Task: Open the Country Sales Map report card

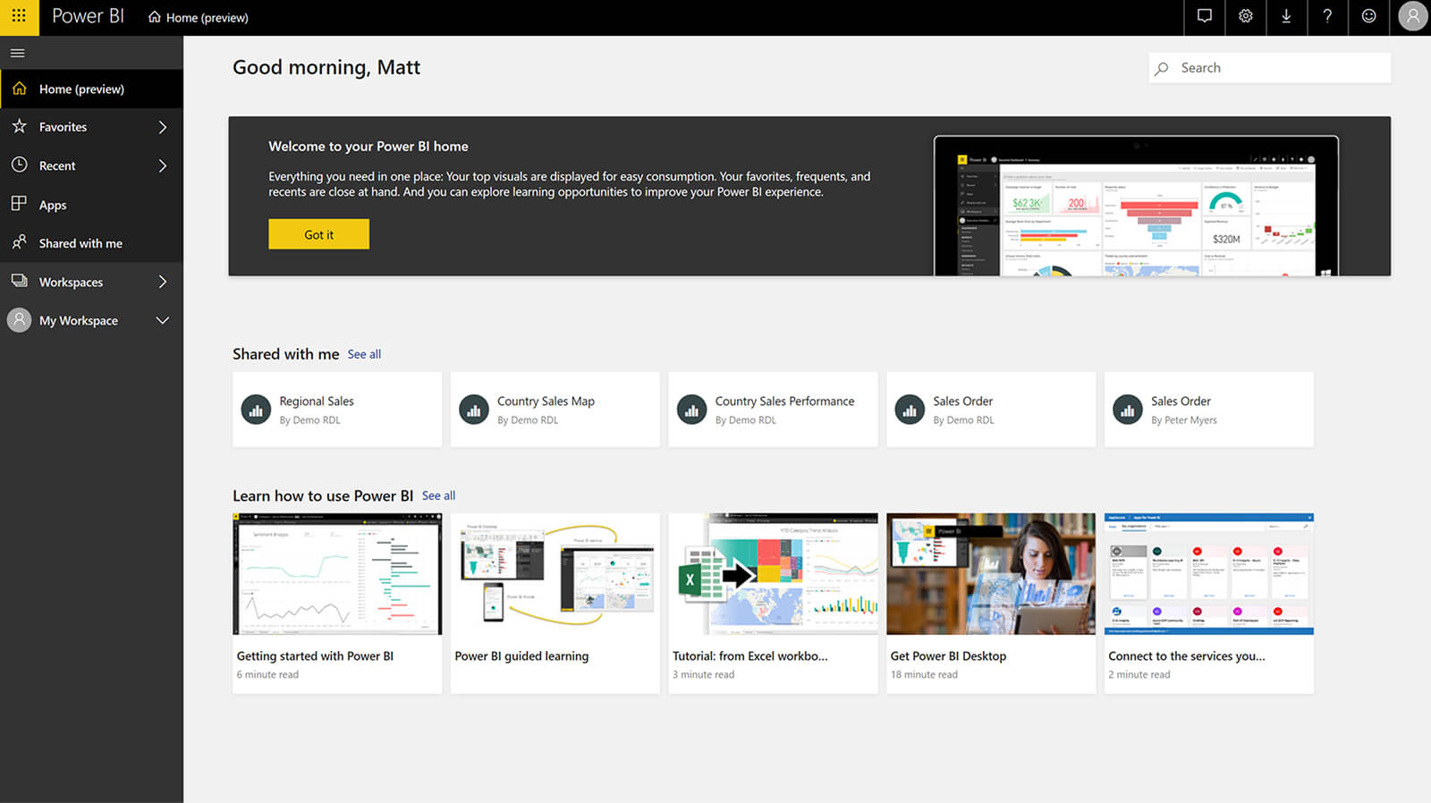Action: (555, 410)
